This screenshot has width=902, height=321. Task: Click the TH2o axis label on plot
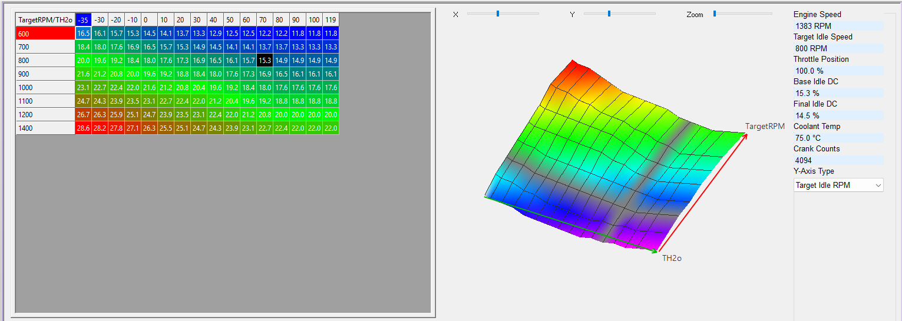(672, 258)
